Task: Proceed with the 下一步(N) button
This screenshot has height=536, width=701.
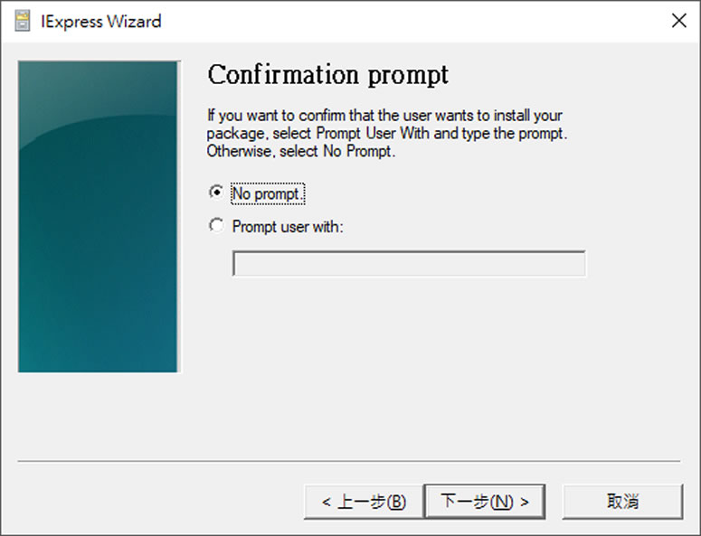Action: click(485, 502)
